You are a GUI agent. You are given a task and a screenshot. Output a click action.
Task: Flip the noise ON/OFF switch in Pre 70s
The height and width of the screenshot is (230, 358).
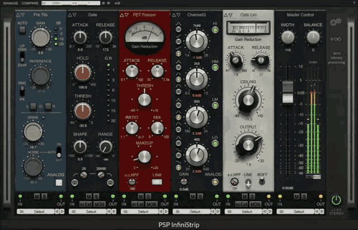pos(59,152)
